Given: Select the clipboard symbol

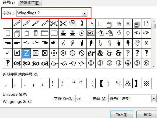Looking at the screenshot, I should 26,33.
